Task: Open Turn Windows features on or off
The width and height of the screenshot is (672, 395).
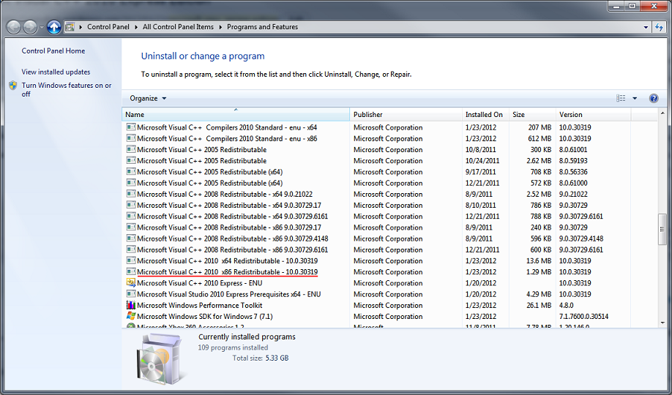Action: pos(67,89)
